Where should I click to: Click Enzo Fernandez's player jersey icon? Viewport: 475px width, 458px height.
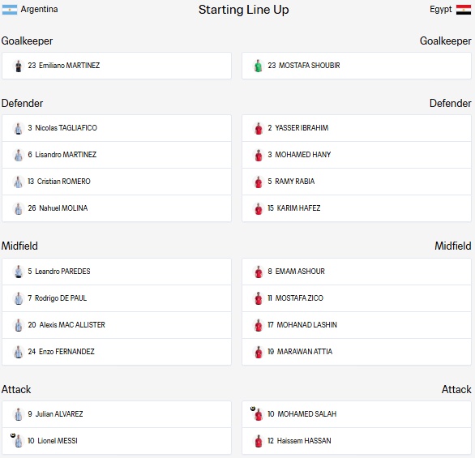click(x=19, y=352)
